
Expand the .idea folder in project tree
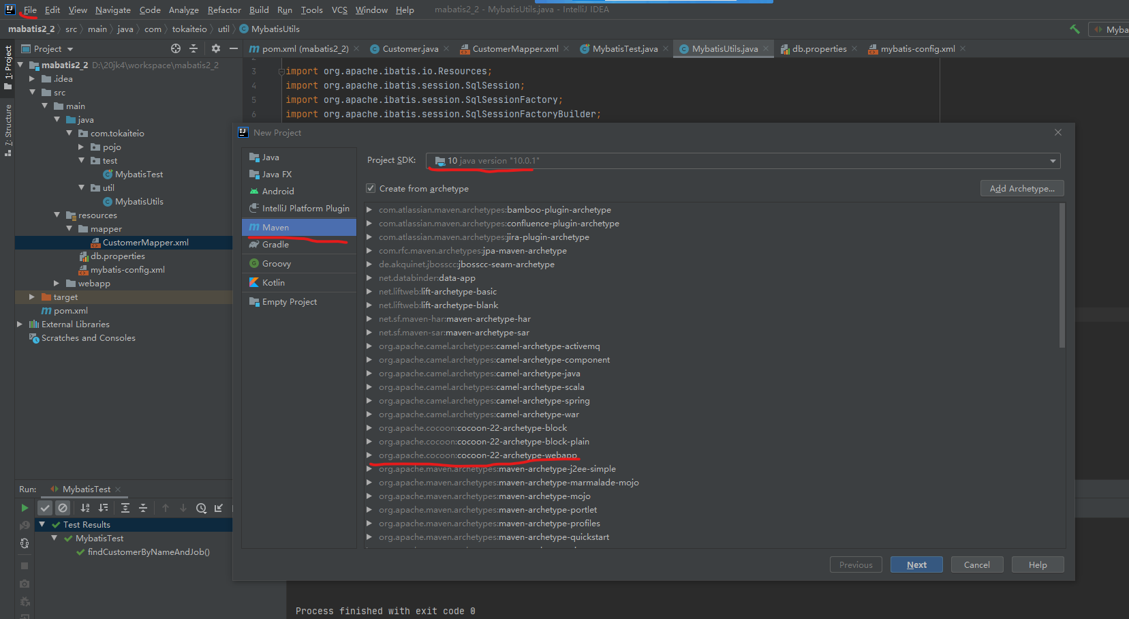pyautogui.click(x=32, y=79)
